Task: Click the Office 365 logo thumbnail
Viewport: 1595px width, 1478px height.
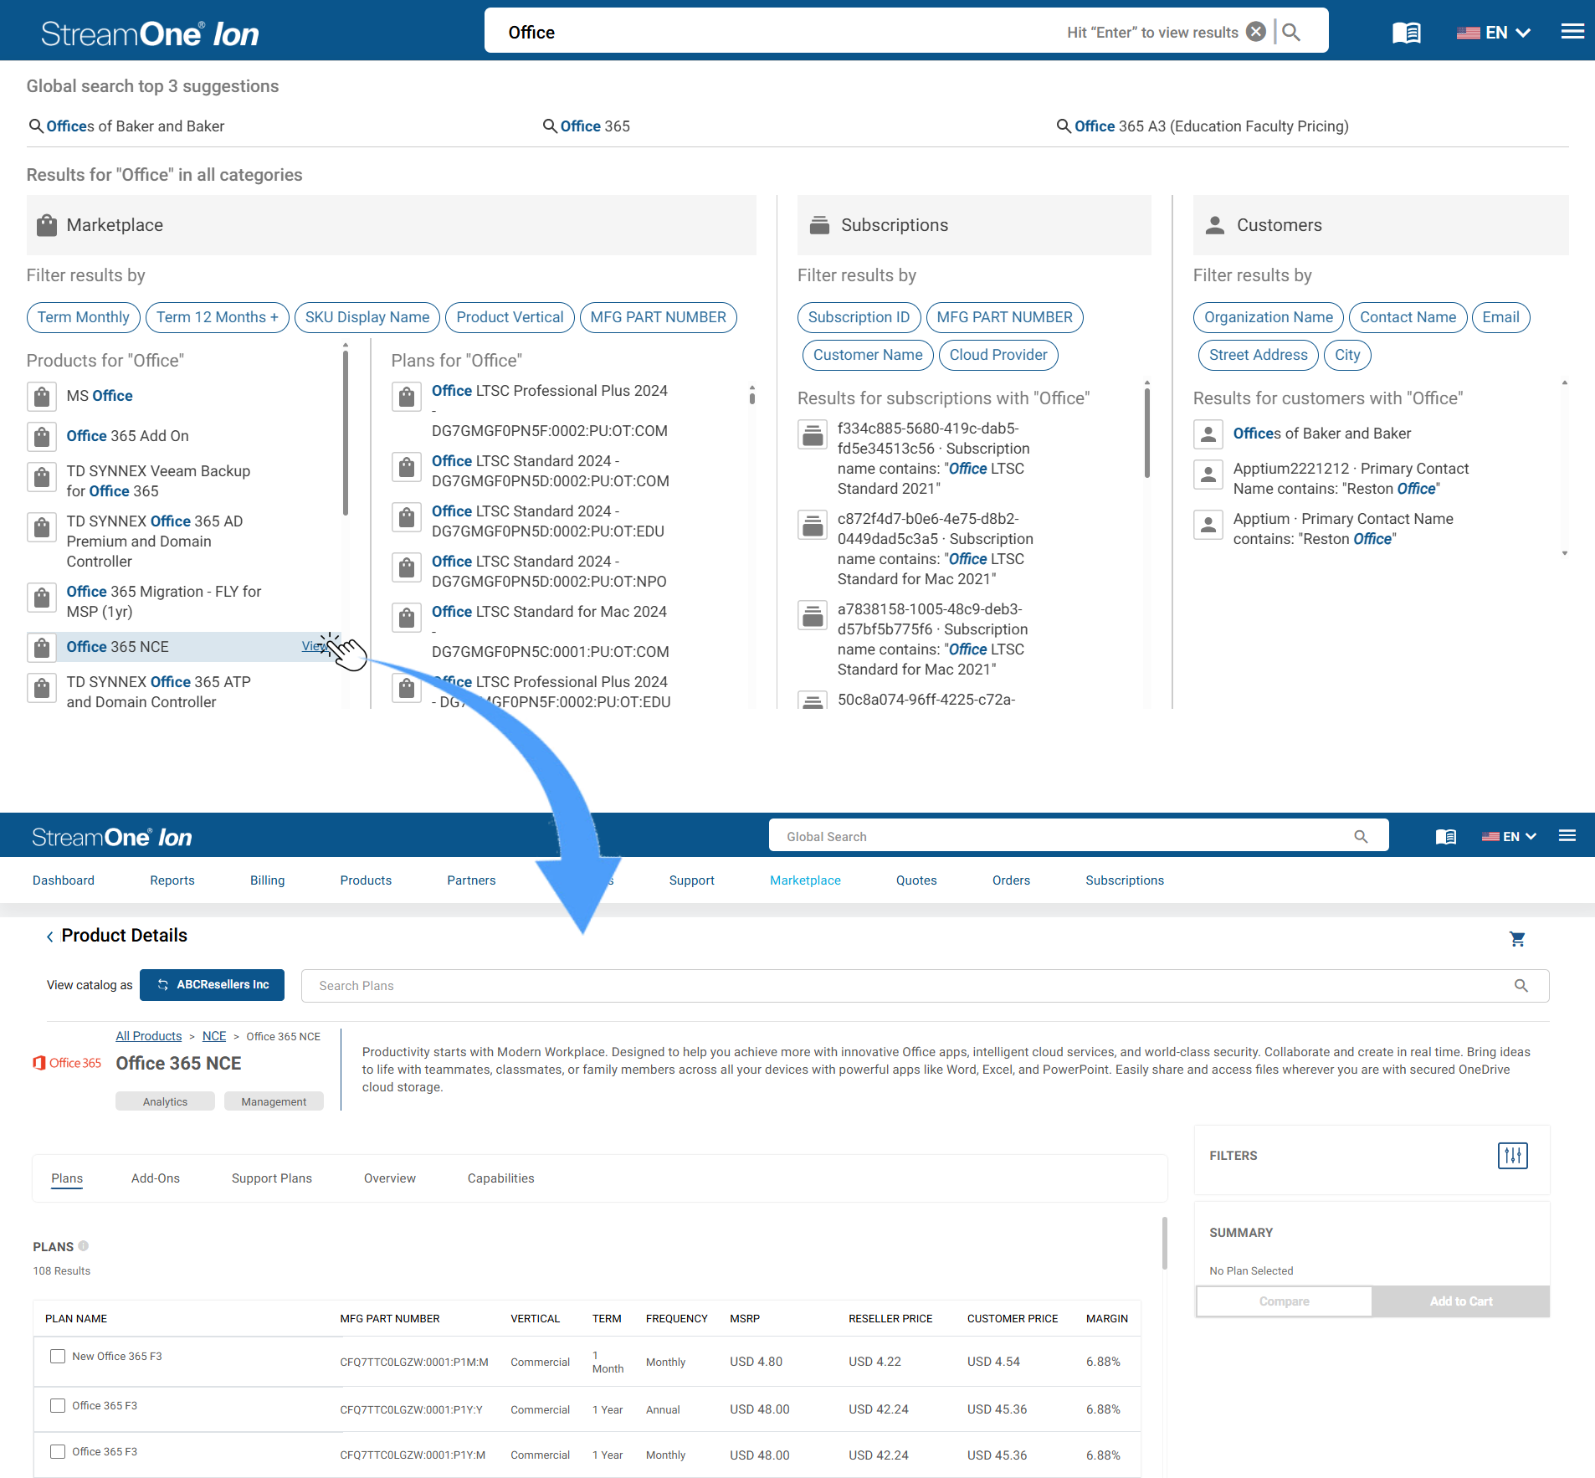Action: (67, 1063)
